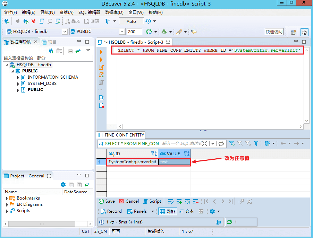313x238 pixels.
Task: Select the bold PUBLIC schema tree item under SYSTEM_LOBS
Action: tap(35, 90)
